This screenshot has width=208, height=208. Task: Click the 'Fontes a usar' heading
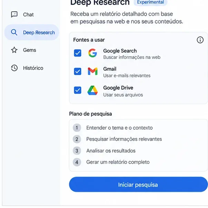89,40
